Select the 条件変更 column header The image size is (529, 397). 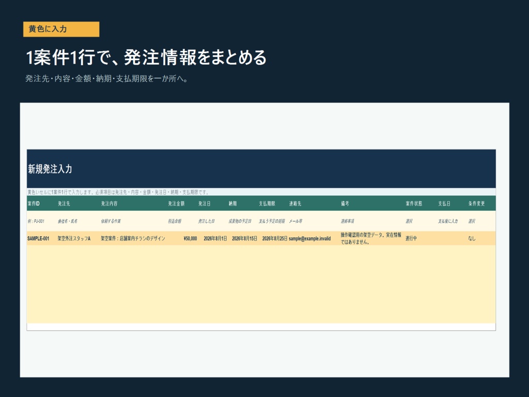click(x=476, y=204)
